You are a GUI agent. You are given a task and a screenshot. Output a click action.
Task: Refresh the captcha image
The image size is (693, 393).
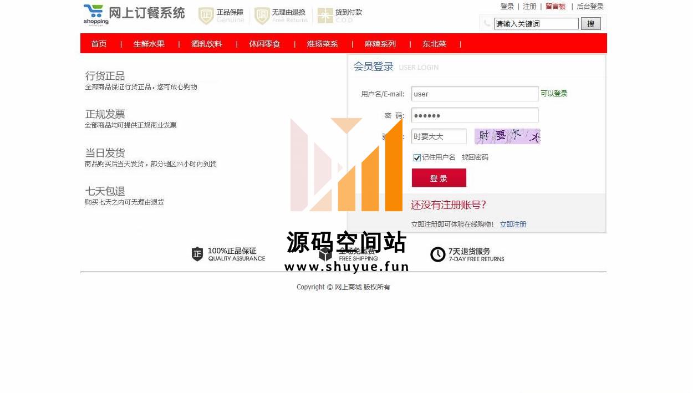tap(507, 136)
